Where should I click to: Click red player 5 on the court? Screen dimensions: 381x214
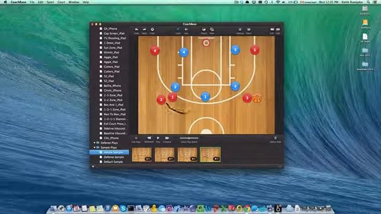pos(255,50)
